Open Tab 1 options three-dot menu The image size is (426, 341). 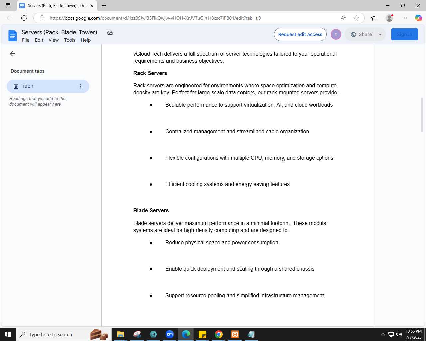point(80,86)
